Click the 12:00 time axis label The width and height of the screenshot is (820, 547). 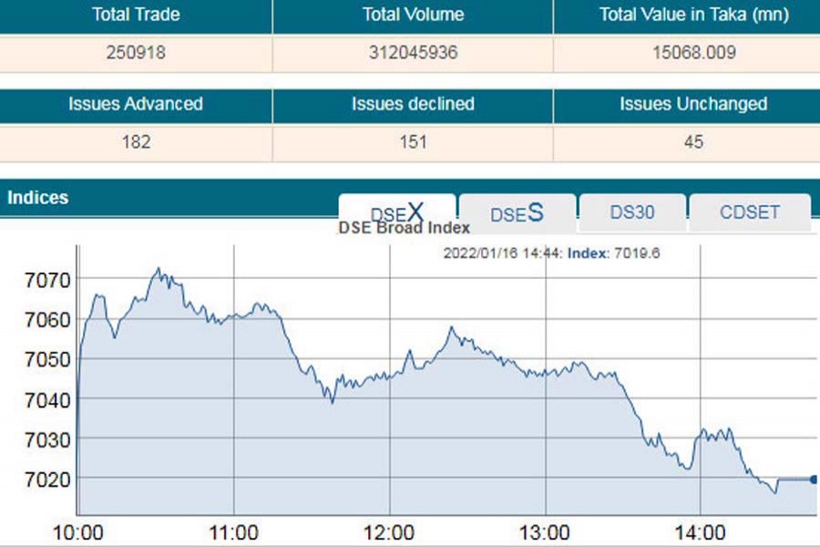pos(390,532)
